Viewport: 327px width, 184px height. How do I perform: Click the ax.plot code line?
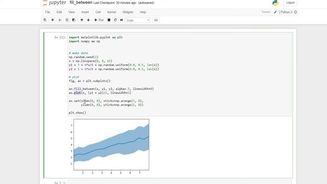click(100, 93)
